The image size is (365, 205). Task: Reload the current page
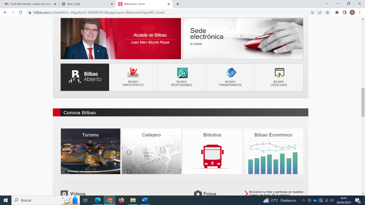pos(21,12)
